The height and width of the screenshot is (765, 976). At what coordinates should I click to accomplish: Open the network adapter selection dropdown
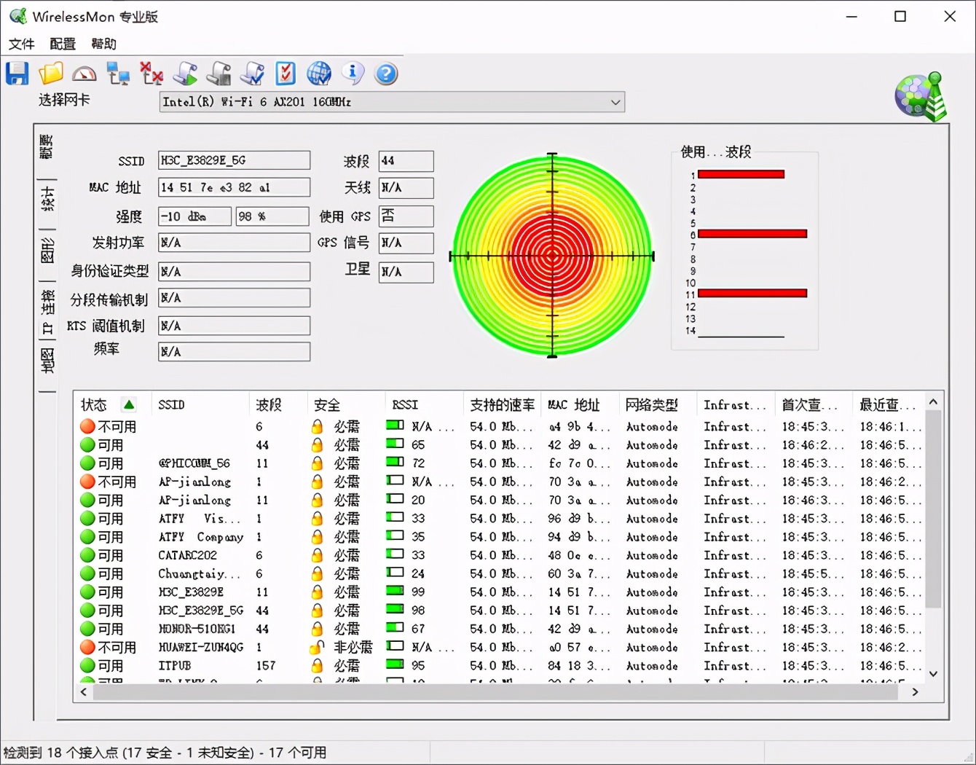click(x=615, y=102)
